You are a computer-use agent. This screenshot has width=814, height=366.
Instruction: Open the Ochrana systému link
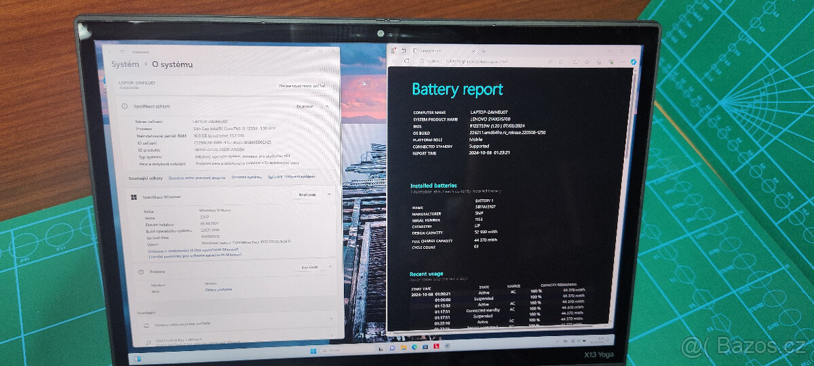coord(246,178)
